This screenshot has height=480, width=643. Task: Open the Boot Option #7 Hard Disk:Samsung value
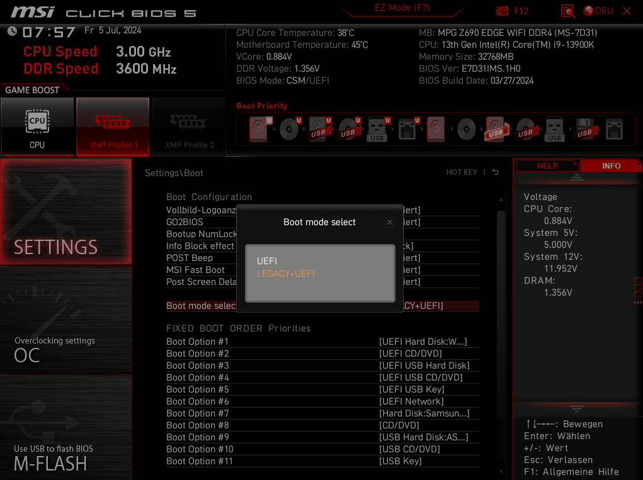[x=424, y=413]
